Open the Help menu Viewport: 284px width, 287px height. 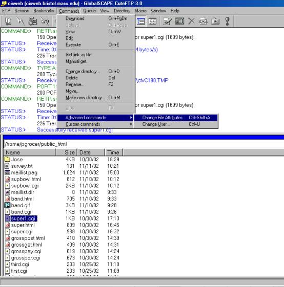pos(175,11)
